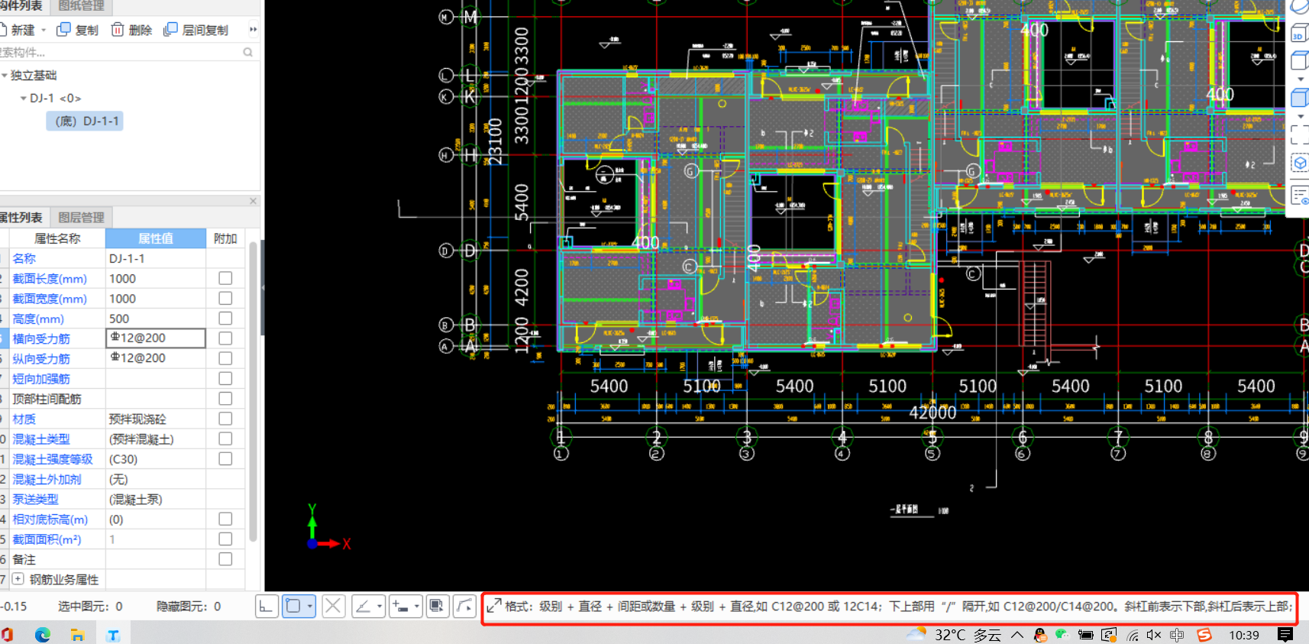Click the layer display monitor icon
Viewport: 1309px width, 644px height.
pos(436,607)
